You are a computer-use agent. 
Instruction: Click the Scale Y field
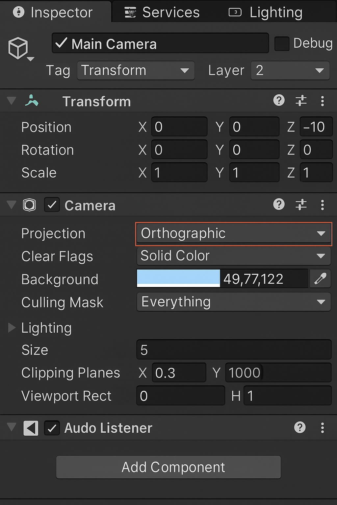tap(254, 172)
